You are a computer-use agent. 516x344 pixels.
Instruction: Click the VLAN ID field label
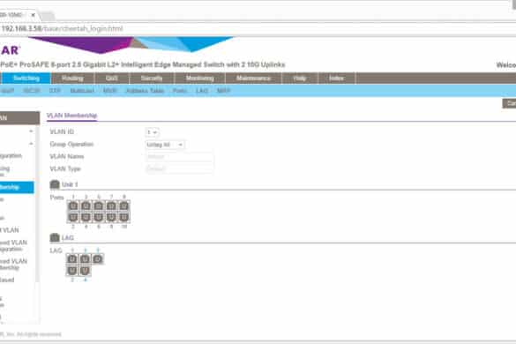[62, 131]
